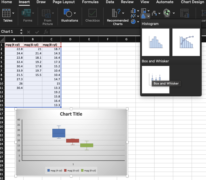Click the Chart Title text

pos(71,114)
